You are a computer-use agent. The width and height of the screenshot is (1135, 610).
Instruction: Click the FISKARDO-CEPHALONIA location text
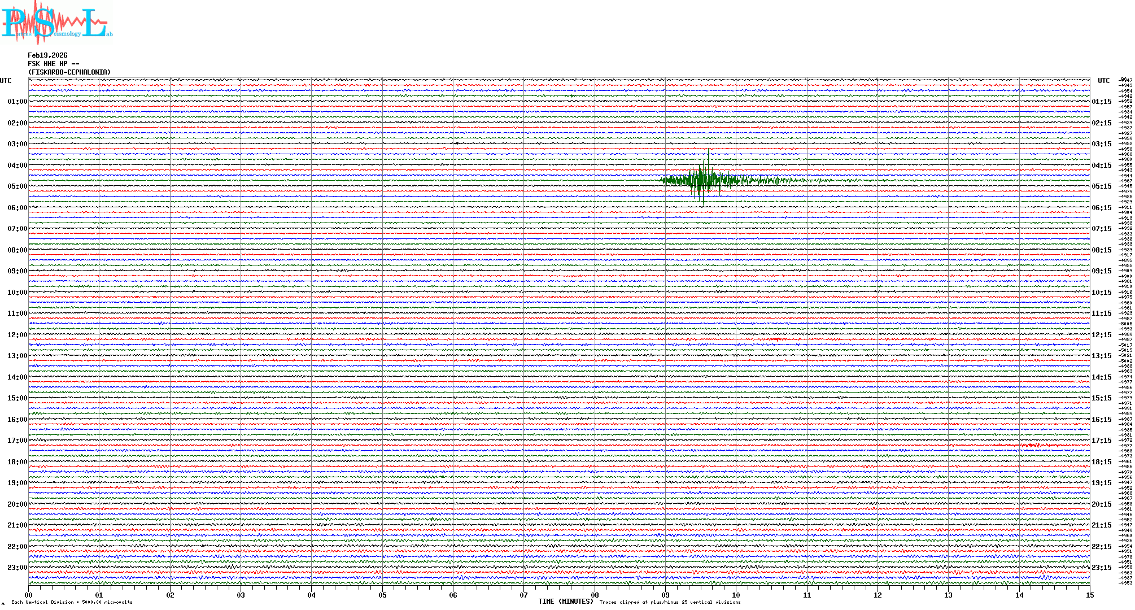pos(69,72)
